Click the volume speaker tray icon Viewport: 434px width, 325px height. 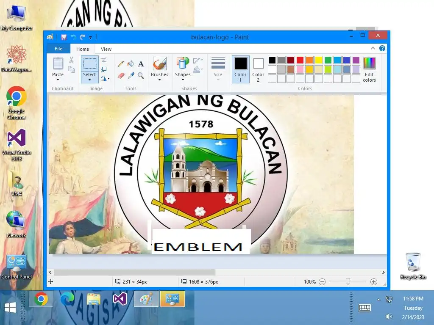pyautogui.click(x=389, y=317)
